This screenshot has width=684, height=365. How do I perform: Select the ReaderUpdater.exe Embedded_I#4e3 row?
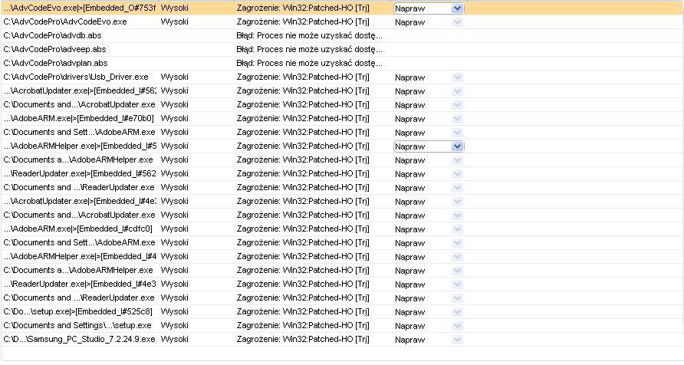click(x=342, y=284)
